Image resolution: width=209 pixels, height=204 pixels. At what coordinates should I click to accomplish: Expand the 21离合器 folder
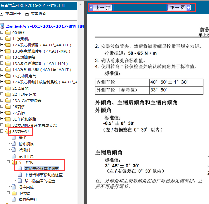point(2,88)
